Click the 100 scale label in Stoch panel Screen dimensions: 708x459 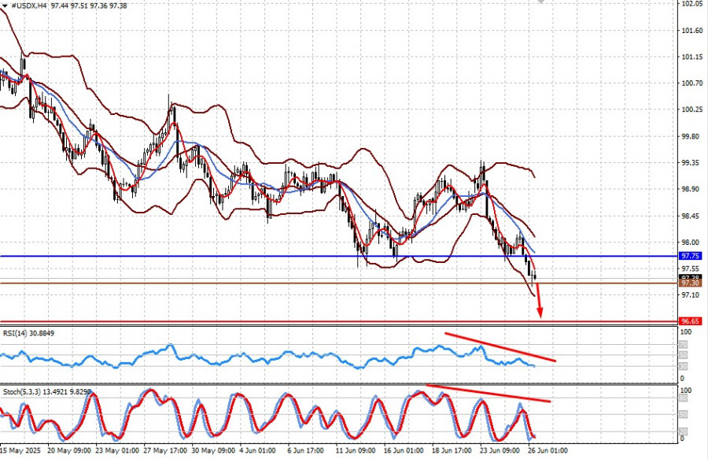pos(685,391)
